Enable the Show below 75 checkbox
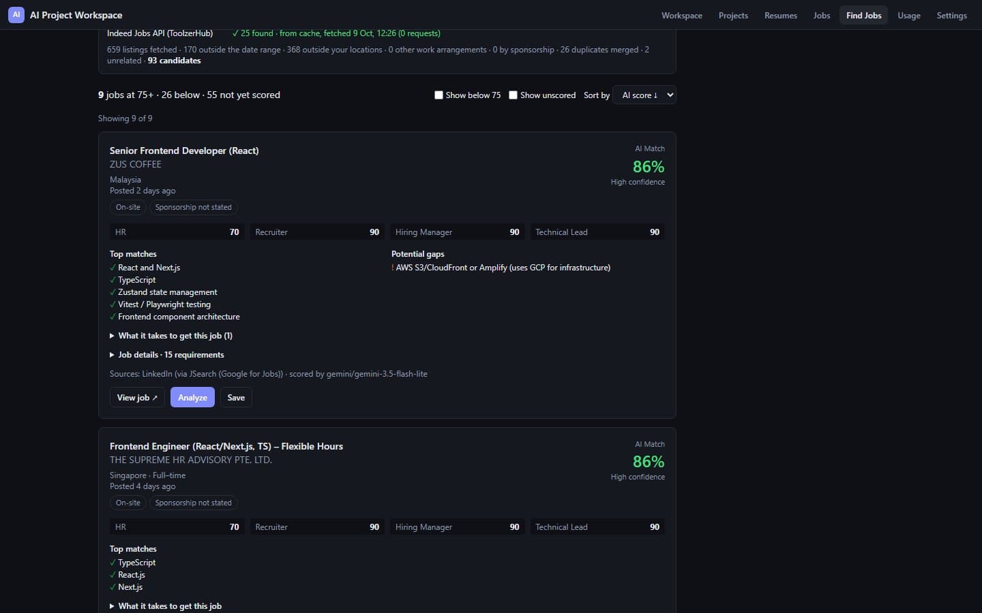 [x=438, y=95]
